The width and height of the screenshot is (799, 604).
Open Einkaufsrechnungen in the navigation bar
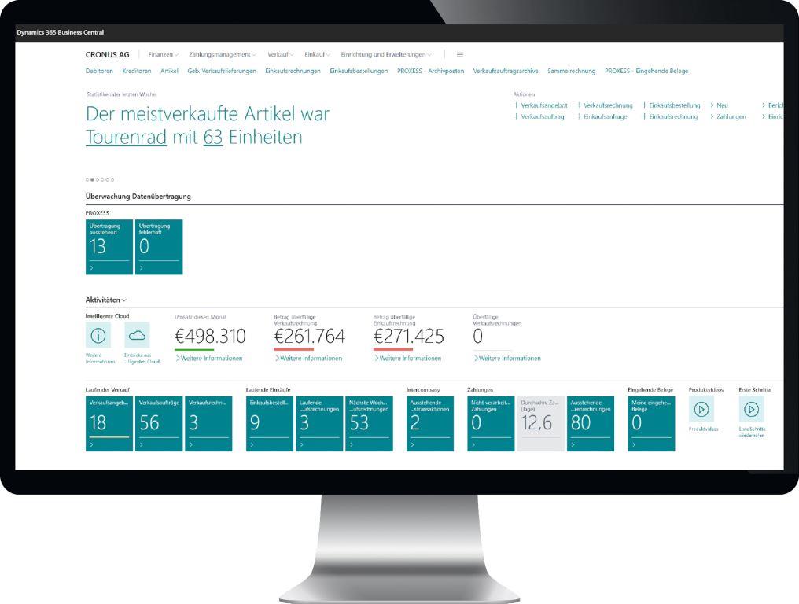(293, 71)
